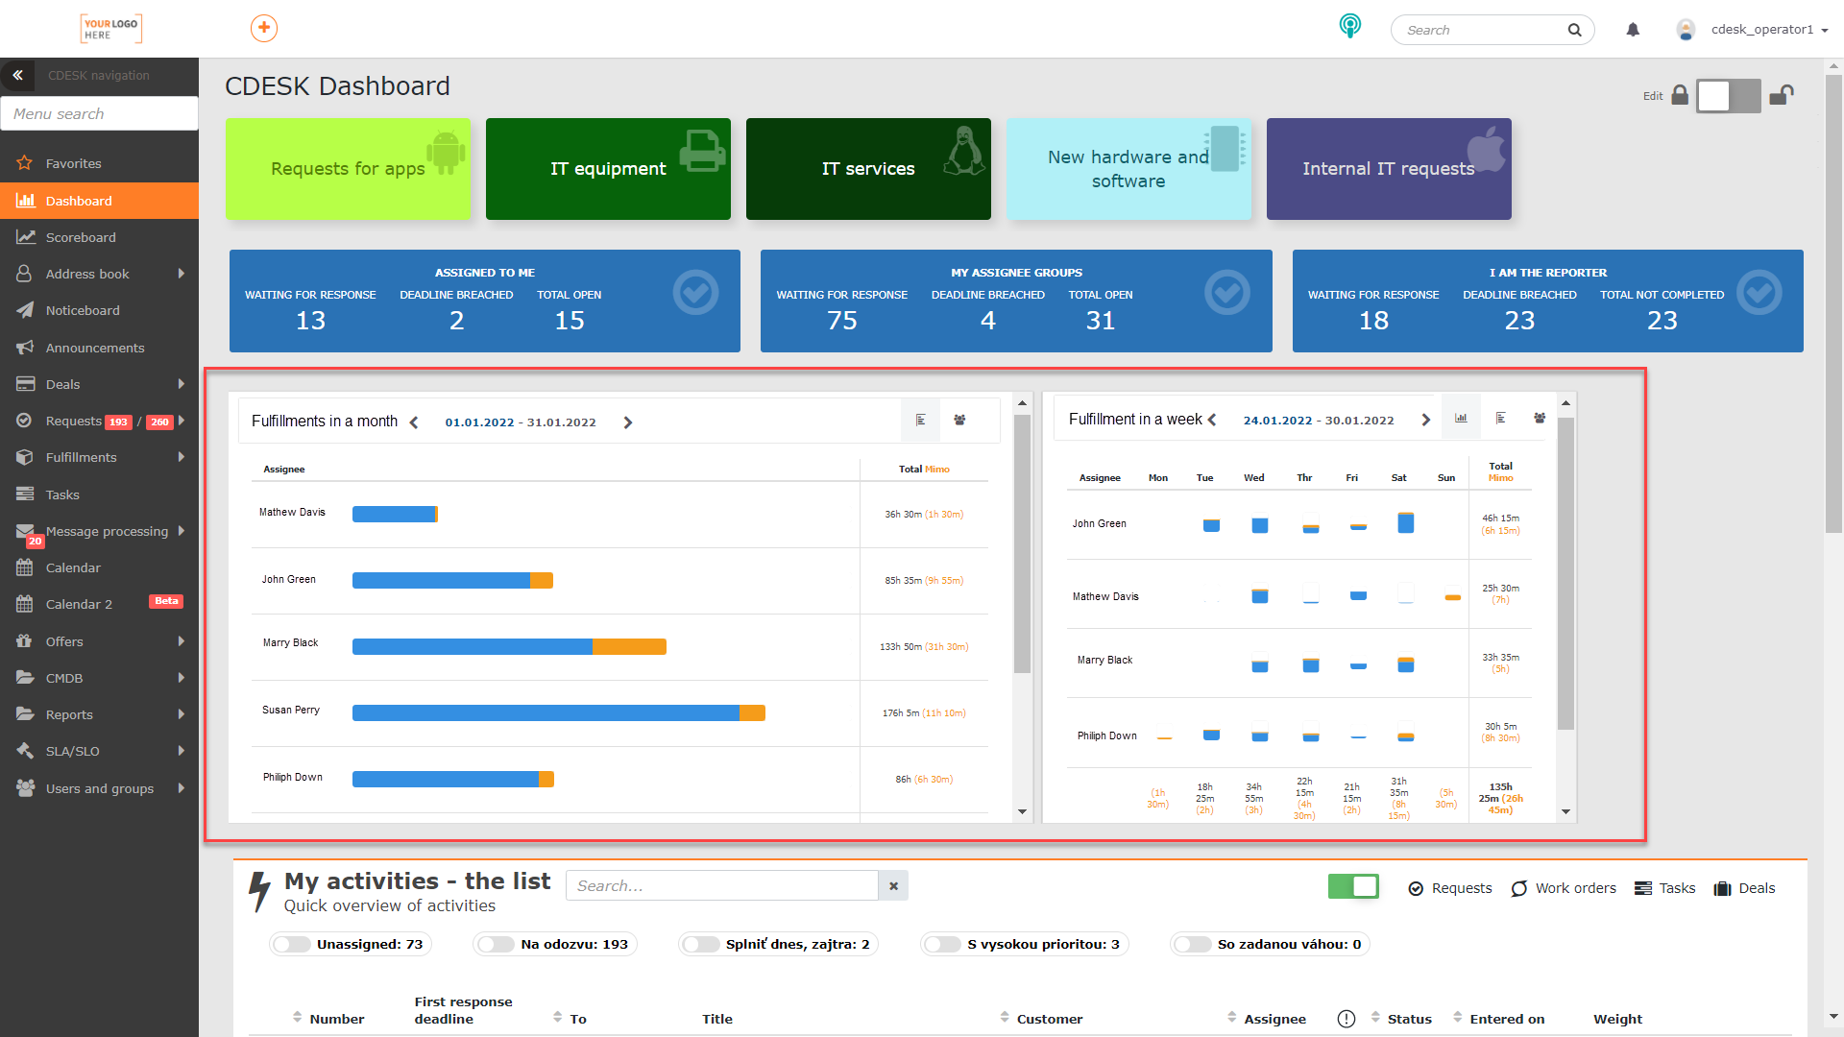Image resolution: width=1844 pixels, height=1037 pixels.
Task: Collapse the CDESK navigation sidebar
Action: 17,75
